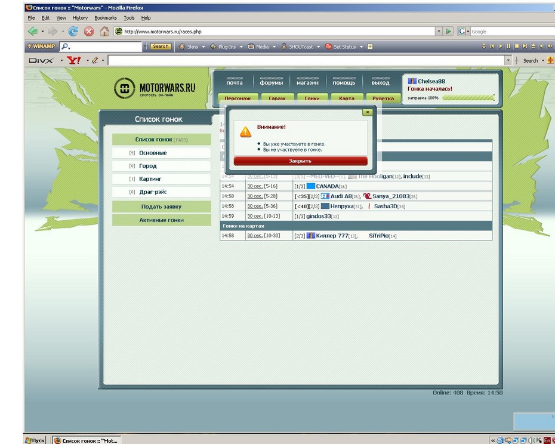Reload the page with the Refresh icon
555x444 pixels.
point(73,32)
